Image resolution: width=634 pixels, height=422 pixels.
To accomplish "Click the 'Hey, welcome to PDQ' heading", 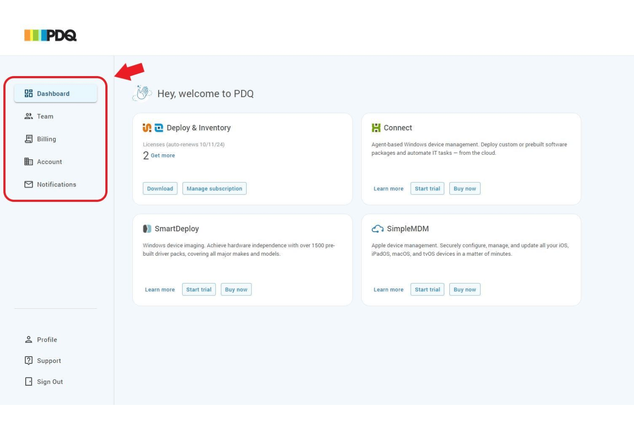I will 206,94.
